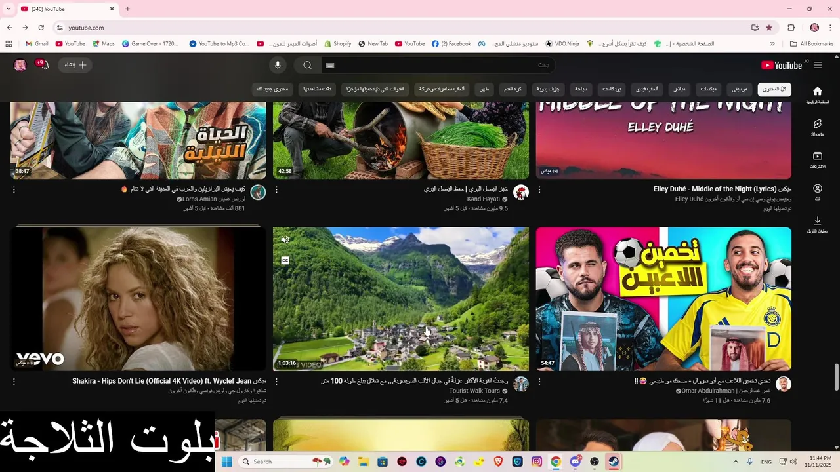Viewport: 840px width, 472px height.
Task: Click the search magnifier button
Action: [x=307, y=65]
